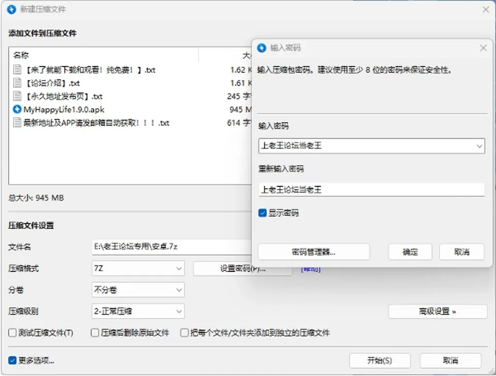The width and height of the screenshot is (496, 376).
Task: Click 取消 in the password dialog
Action: point(461,252)
